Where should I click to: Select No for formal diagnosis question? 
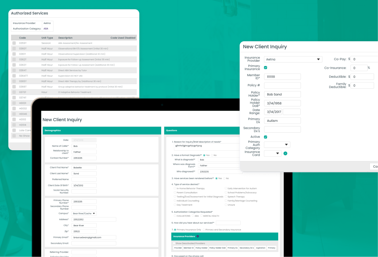(x=212, y=155)
